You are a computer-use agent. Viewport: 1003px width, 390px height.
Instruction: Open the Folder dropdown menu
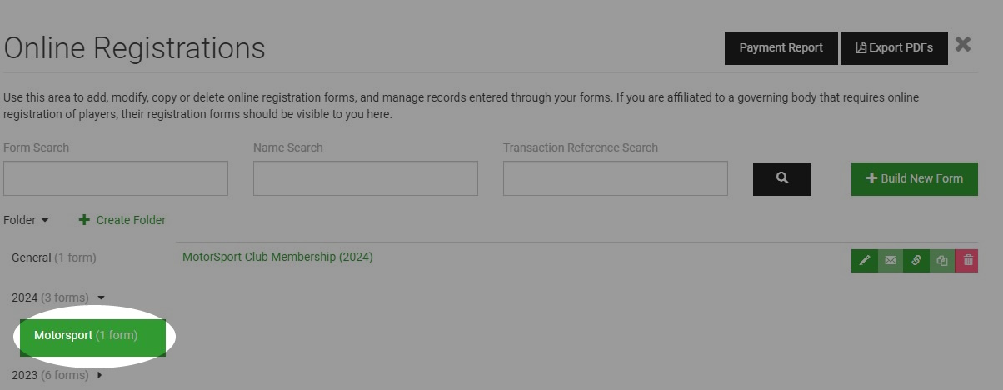26,220
